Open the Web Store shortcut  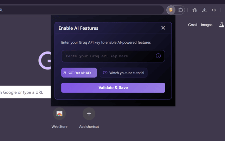click(59, 114)
